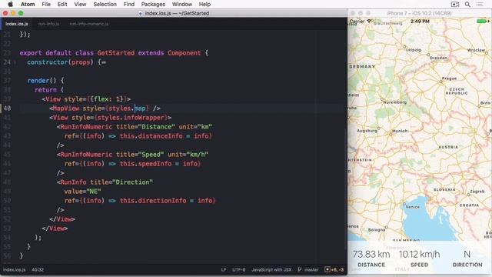492x277 pixels.
Task: Click Prague on the simulator map
Action: point(449,78)
